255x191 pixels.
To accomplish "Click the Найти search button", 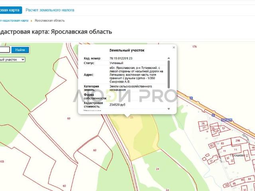I will (20, 50).
